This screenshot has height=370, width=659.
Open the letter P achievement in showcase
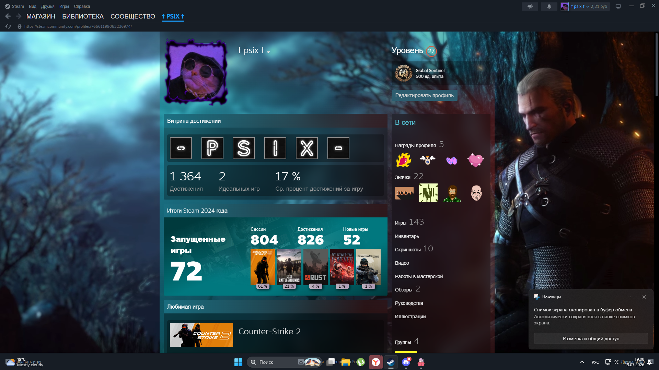(x=212, y=148)
